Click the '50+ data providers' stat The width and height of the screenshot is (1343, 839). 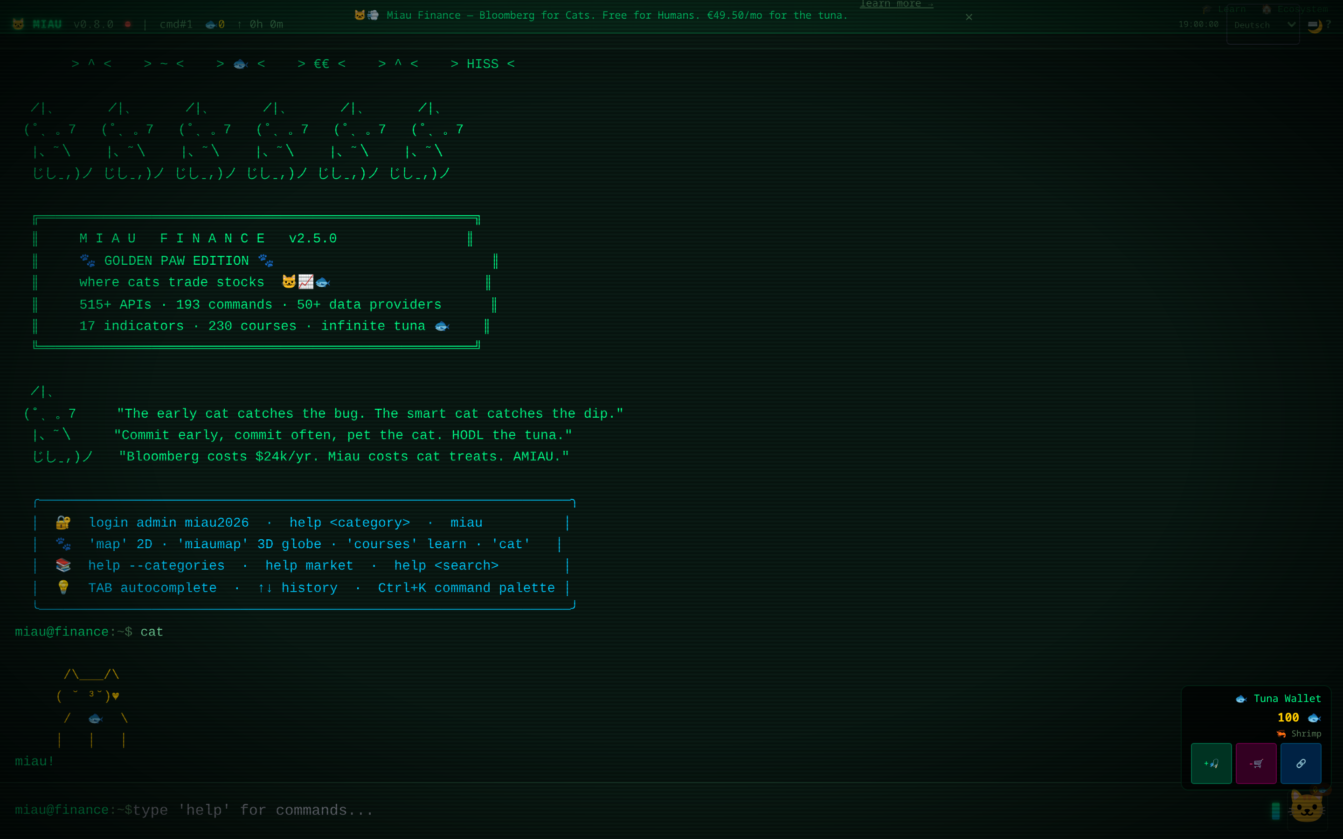click(369, 305)
